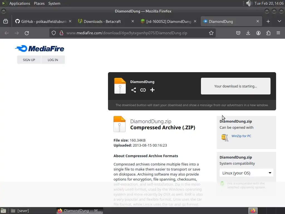Click the SIGN UP button
Viewport: 285px width, 214px height.
point(29,60)
